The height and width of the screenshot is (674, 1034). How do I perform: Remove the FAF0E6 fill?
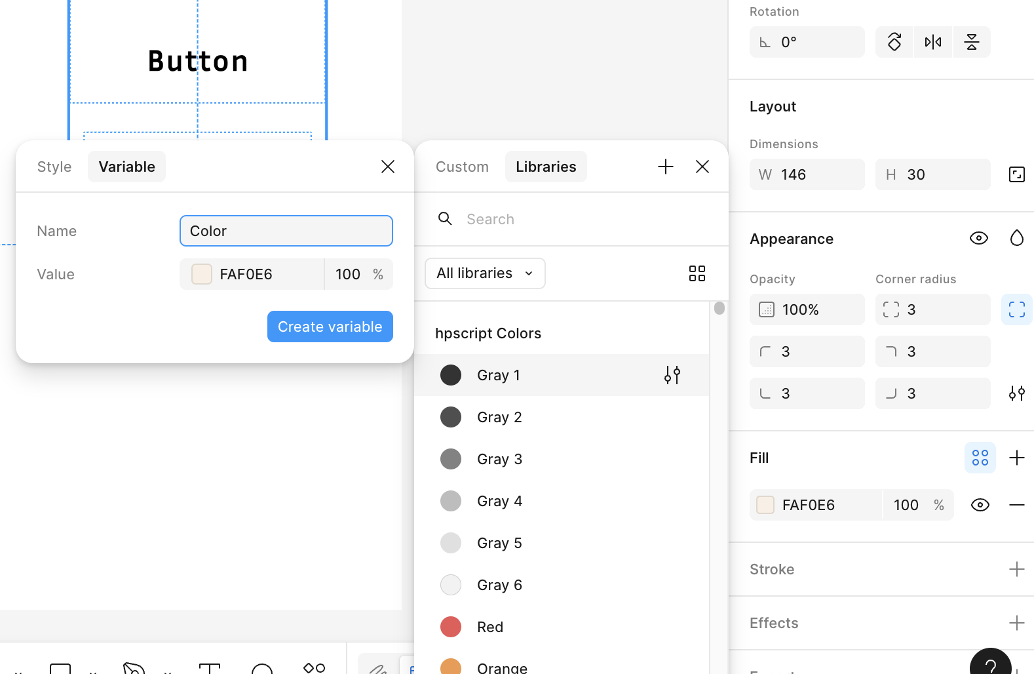pos(1016,505)
